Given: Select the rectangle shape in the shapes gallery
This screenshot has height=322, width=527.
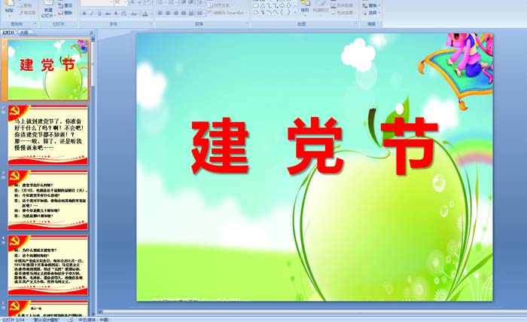Looking at the screenshot, I should [x=256, y=6].
